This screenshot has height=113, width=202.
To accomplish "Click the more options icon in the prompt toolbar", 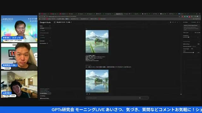I will click(180, 22).
